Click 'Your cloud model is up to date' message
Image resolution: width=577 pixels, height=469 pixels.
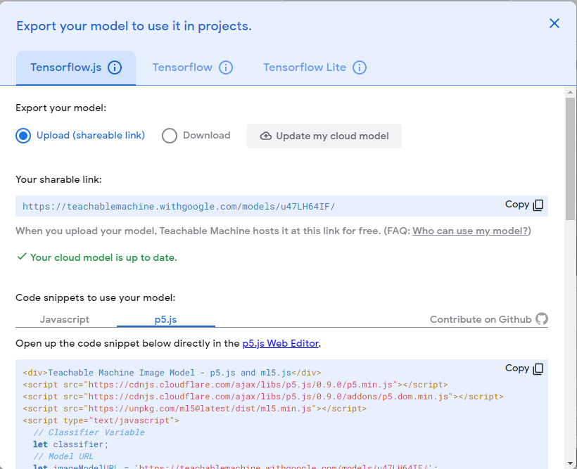coord(97,257)
